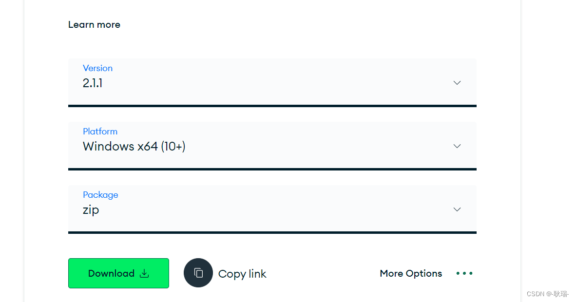Click the Platform field label
The image size is (576, 302).
(100, 131)
